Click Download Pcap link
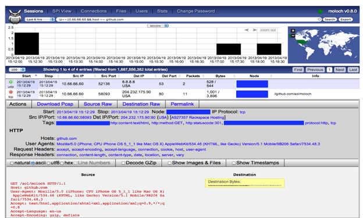363x218 pixels. pyautogui.click(x=55, y=104)
